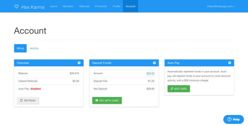Navigate to the Profile page

(117, 6)
